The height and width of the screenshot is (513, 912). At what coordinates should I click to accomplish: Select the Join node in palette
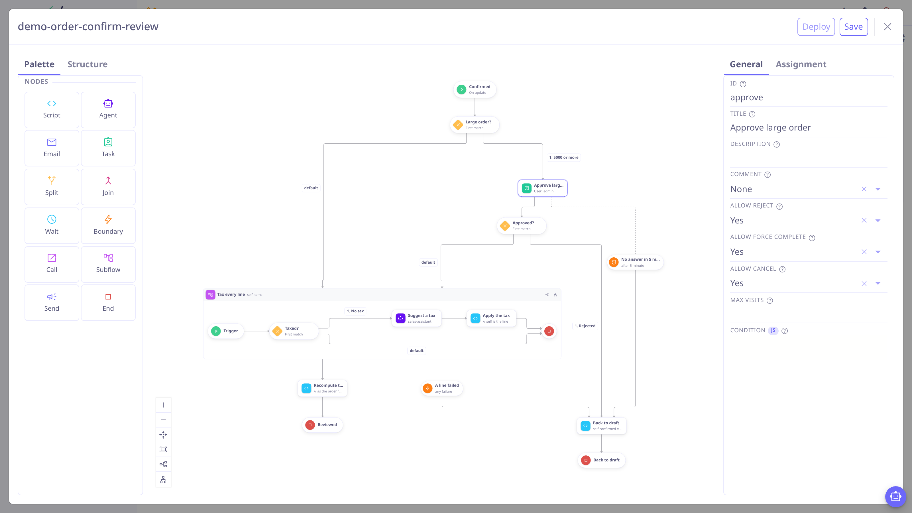click(108, 187)
